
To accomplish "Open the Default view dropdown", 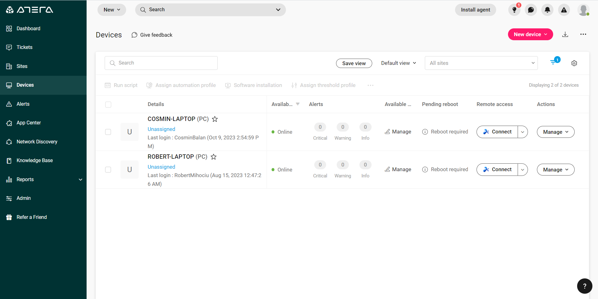I will (398, 63).
